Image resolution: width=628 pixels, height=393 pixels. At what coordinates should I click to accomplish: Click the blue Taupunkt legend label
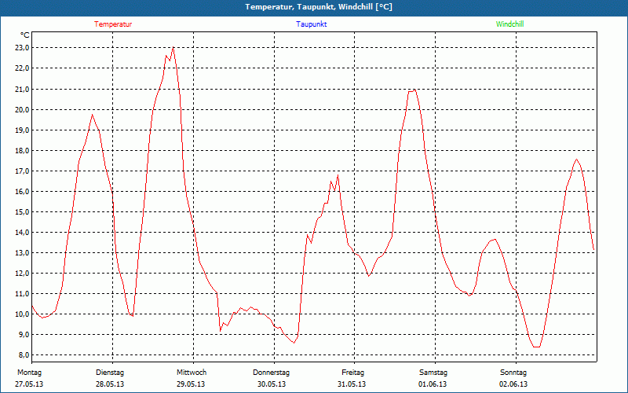click(311, 24)
